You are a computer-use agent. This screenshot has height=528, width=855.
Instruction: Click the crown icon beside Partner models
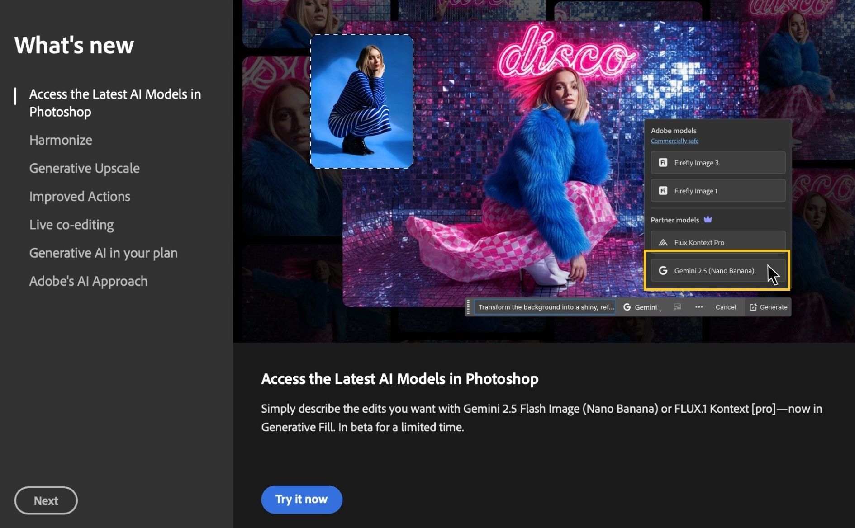click(x=708, y=220)
